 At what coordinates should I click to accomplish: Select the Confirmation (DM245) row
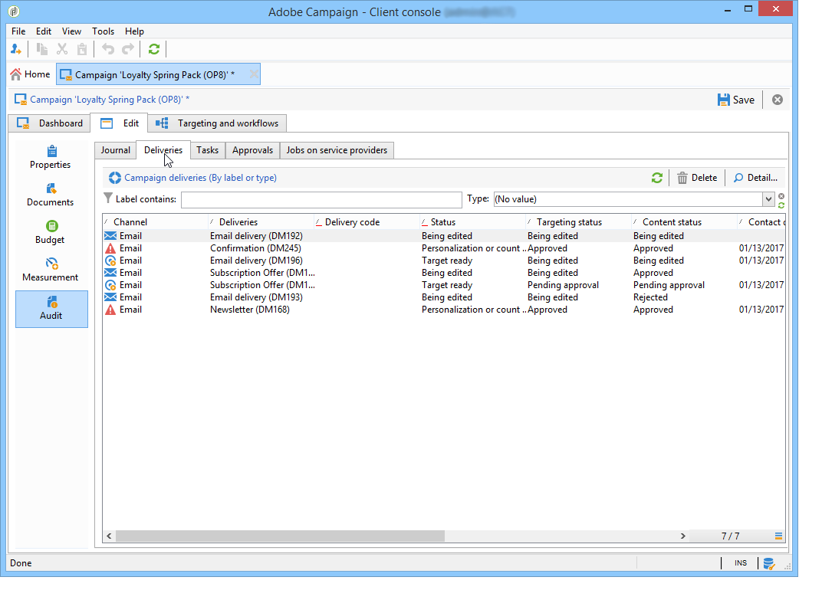click(443, 248)
